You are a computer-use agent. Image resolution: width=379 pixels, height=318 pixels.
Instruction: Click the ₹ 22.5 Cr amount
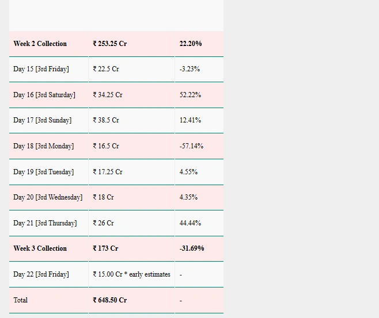106,69
